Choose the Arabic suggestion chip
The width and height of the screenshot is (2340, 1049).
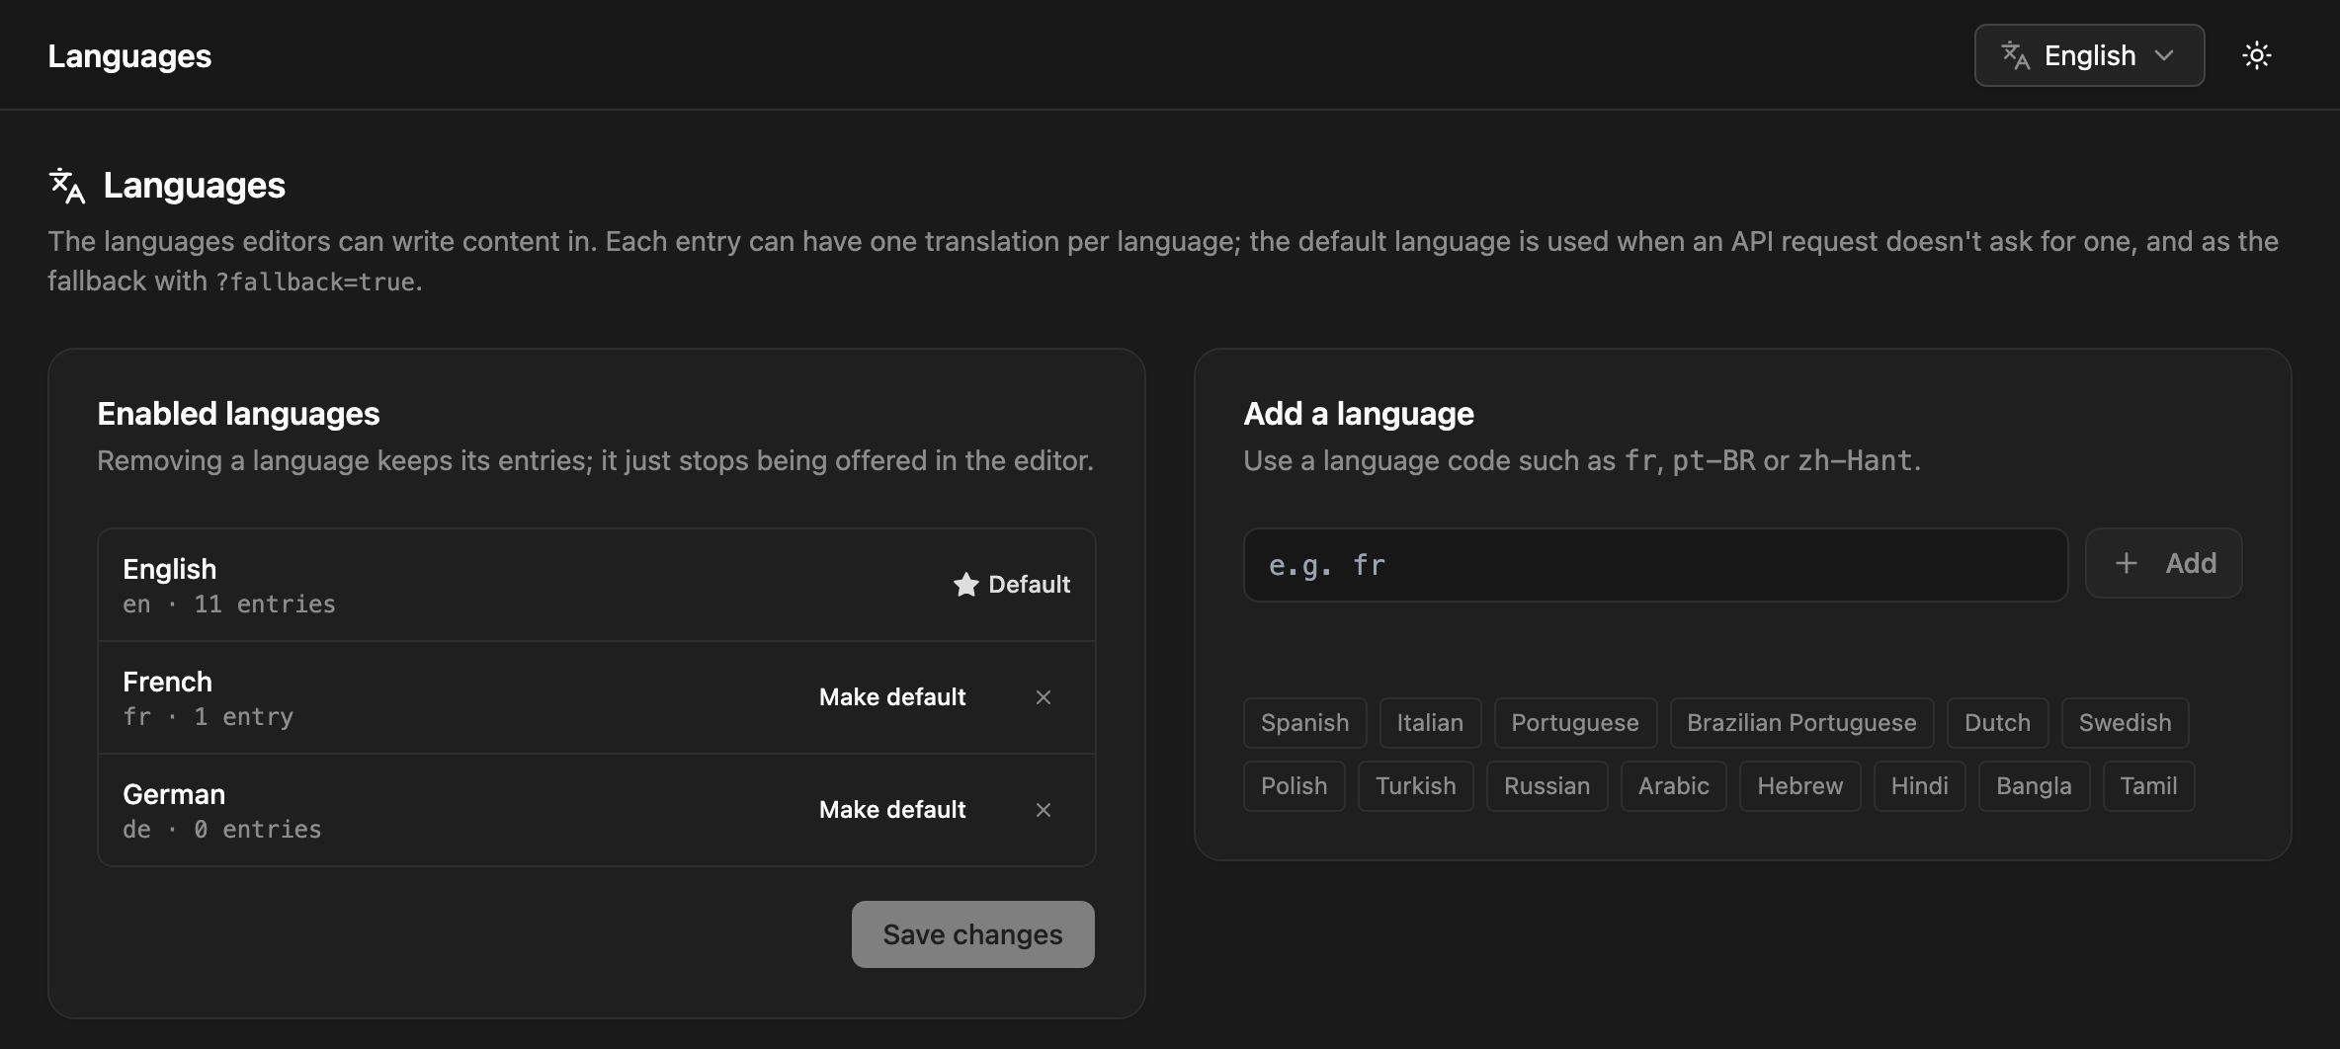click(x=1673, y=786)
